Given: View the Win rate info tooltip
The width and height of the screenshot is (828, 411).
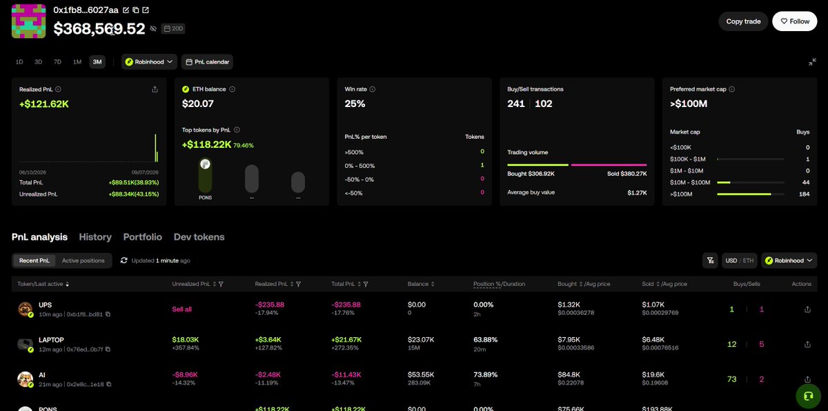Looking at the screenshot, I should point(373,89).
